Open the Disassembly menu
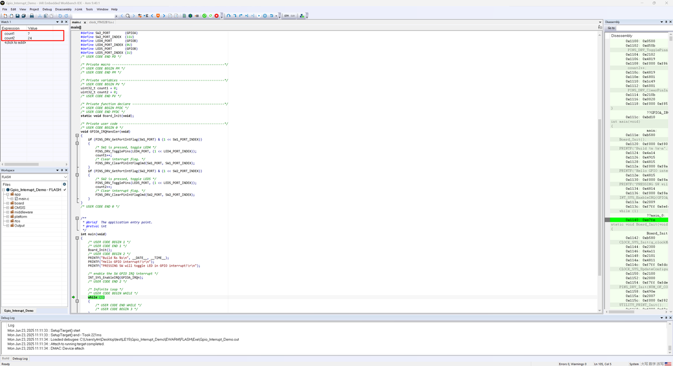Screen dimensions: 673x366 click(63, 9)
